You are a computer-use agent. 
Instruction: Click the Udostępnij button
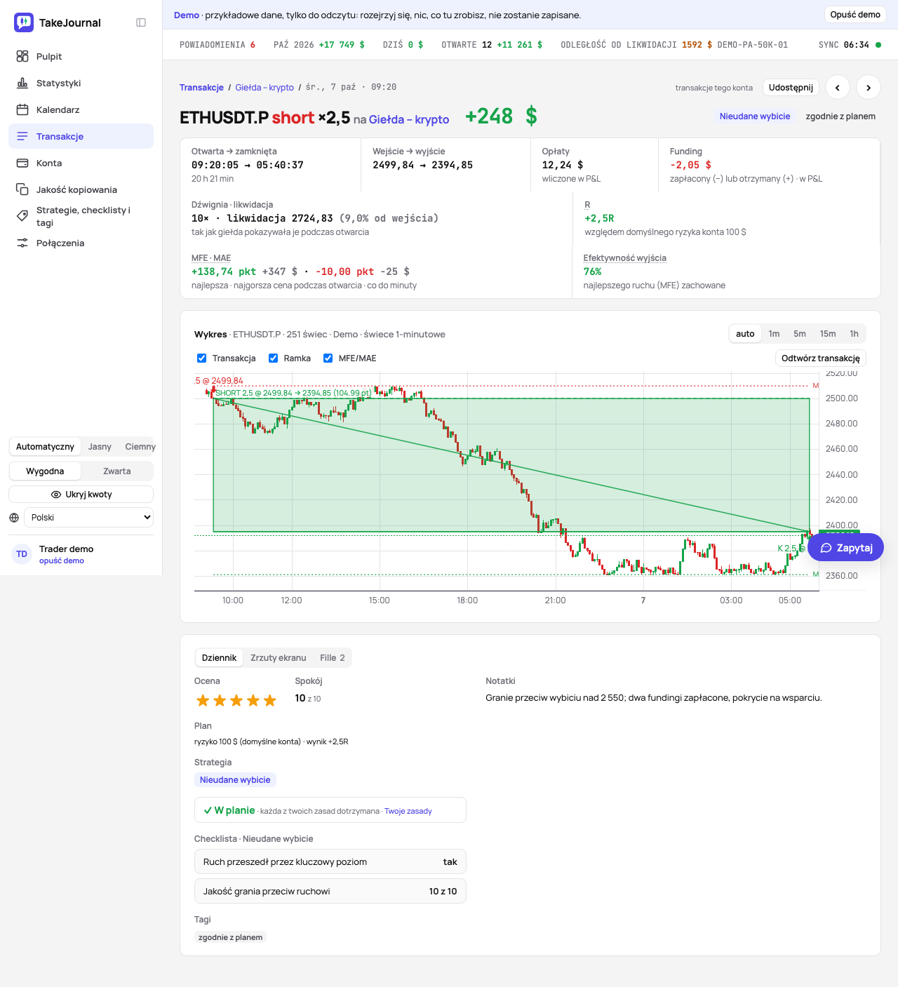[791, 88]
